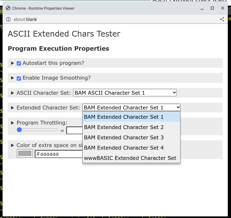This screenshot has width=231, height=218.
Task: Click the share icon in address bar
Action: [x=222, y=19]
